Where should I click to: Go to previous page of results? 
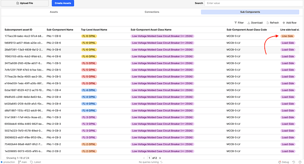pos(144,158)
